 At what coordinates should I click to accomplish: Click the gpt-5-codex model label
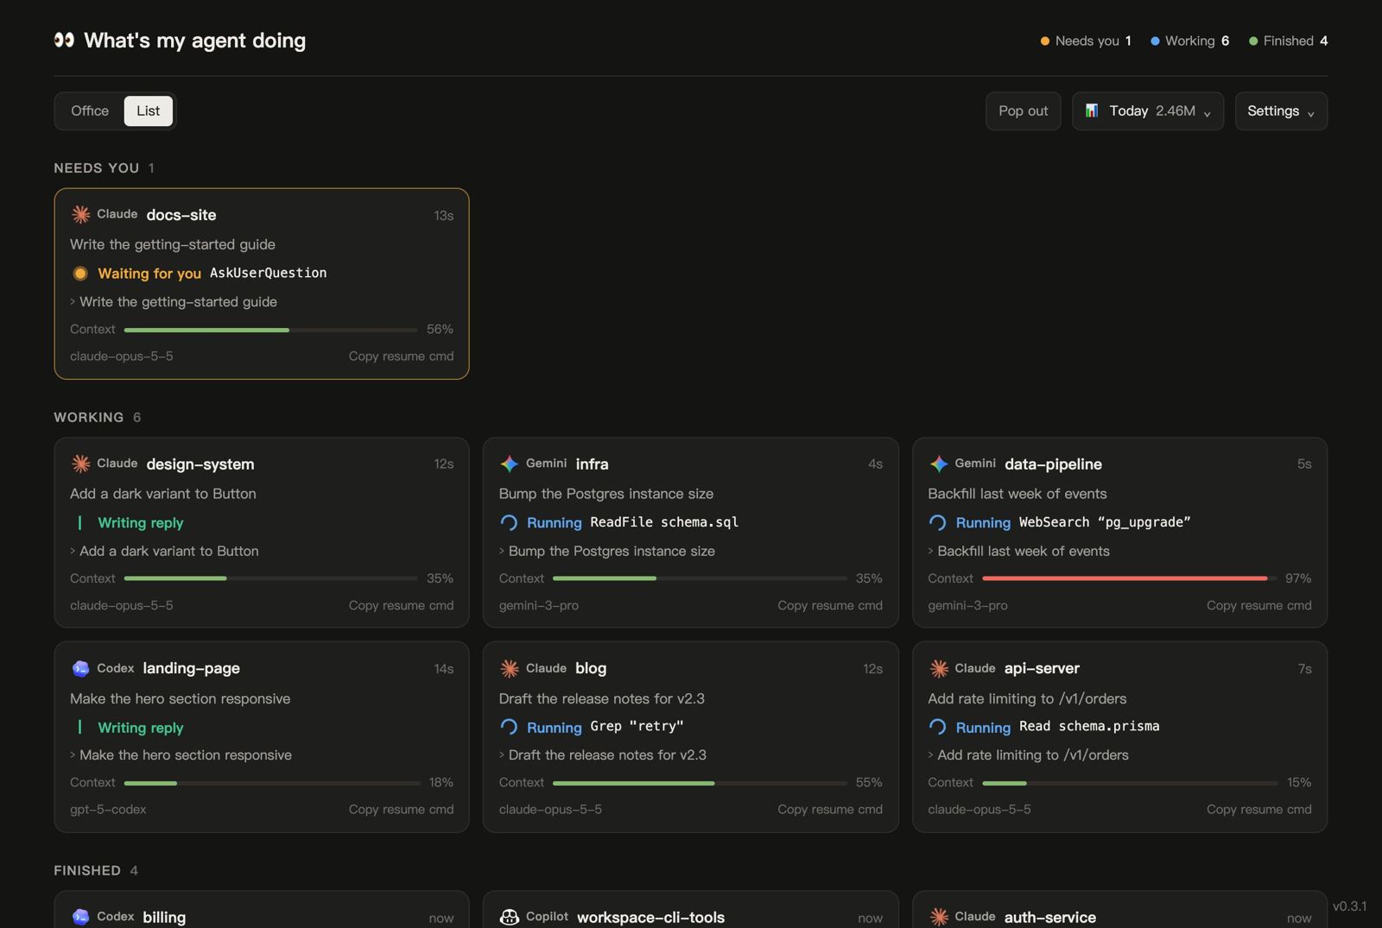click(x=108, y=809)
